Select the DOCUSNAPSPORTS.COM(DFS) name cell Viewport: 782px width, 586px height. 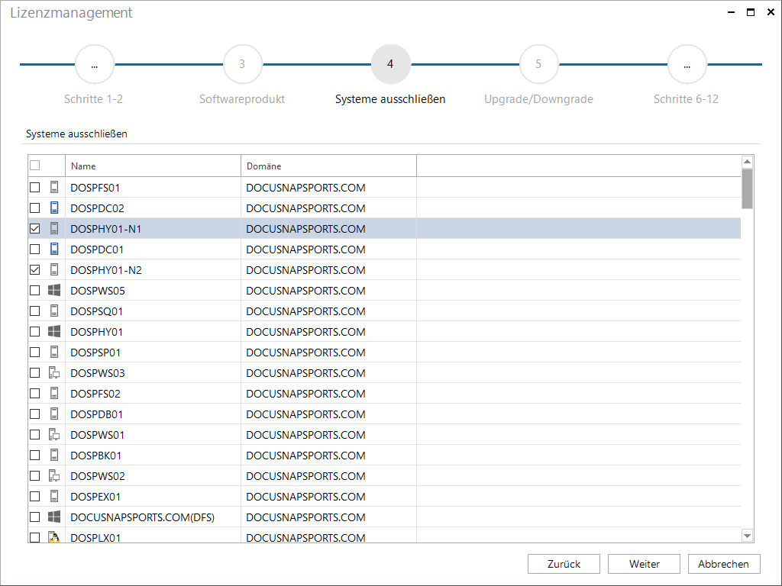[x=153, y=517]
